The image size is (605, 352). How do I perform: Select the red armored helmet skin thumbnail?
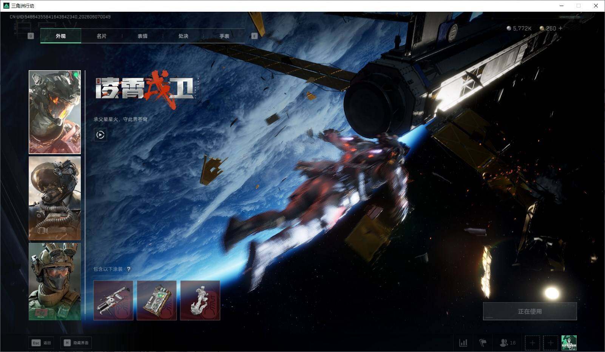pos(55,112)
